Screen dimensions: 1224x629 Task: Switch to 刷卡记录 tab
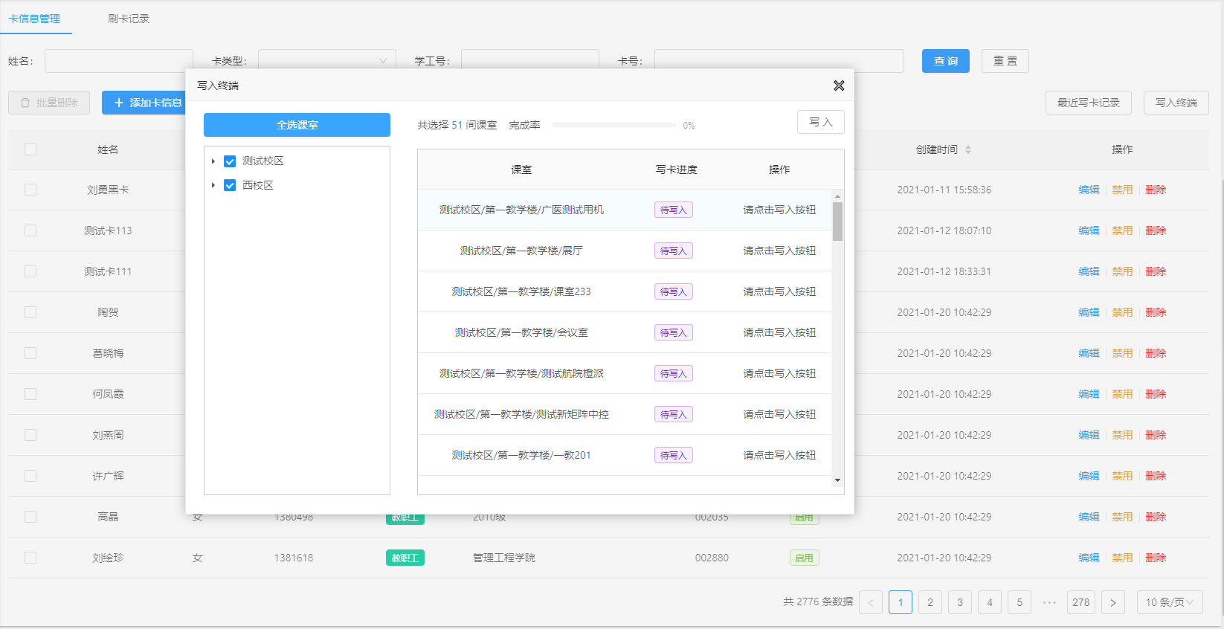click(x=129, y=19)
